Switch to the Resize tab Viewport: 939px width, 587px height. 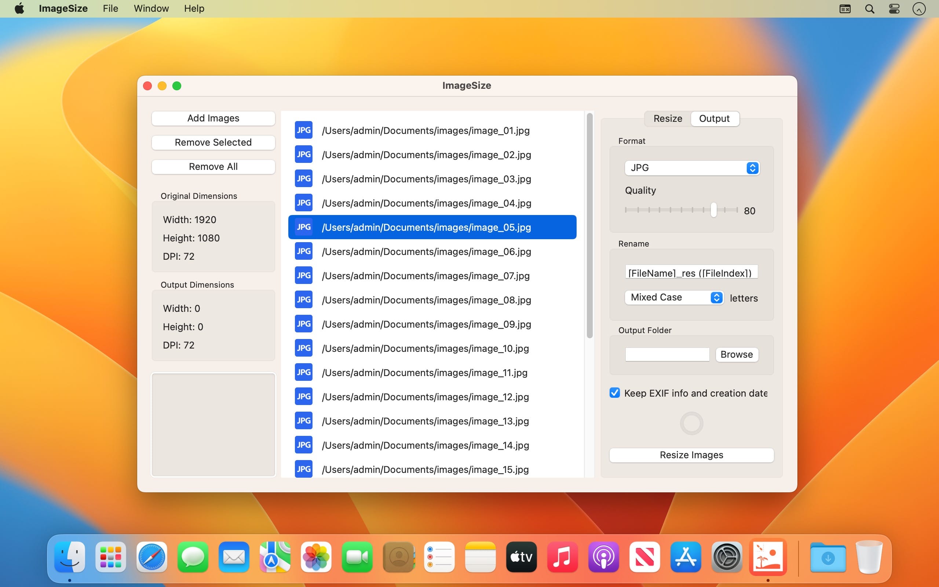[x=668, y=119]
